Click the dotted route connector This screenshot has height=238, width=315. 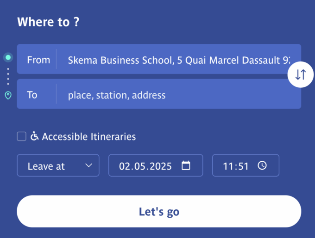8,77
